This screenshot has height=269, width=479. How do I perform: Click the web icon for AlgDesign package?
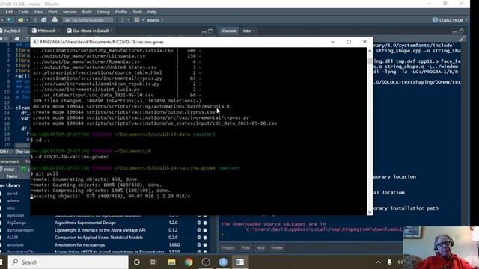click(x=199, y=223)
